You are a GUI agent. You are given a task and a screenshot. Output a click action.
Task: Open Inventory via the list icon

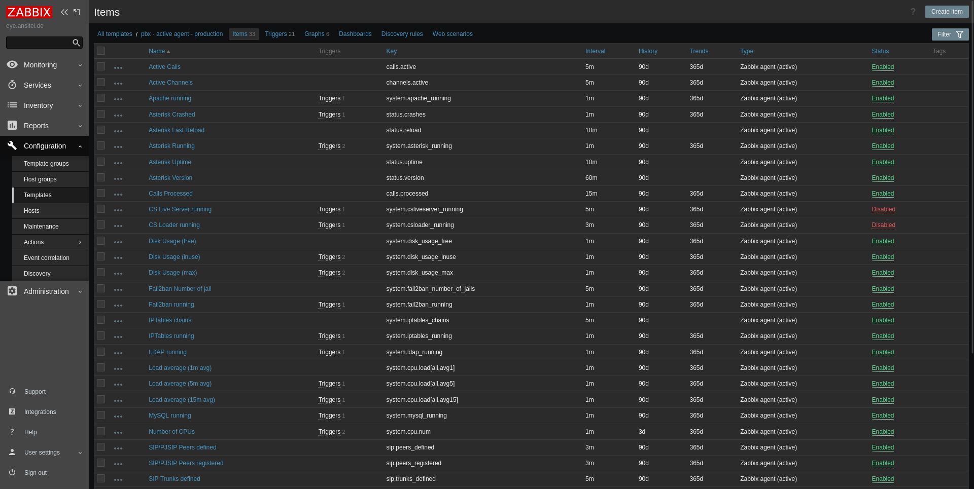point(12,105)
